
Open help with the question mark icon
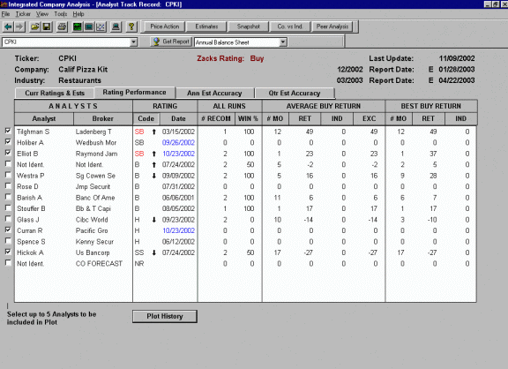tap(131, 26)
